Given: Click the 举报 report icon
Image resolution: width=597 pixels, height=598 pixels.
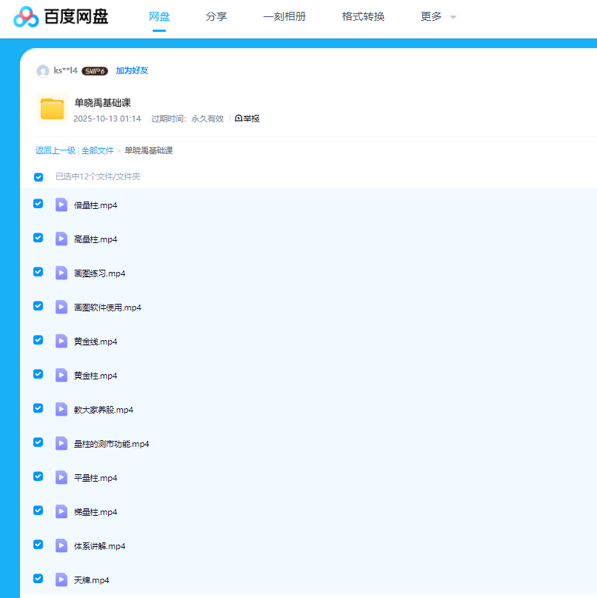Looking at the screenshot, I should tap(238, 118).
